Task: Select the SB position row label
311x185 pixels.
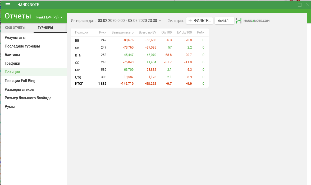Action: point(77,48)
